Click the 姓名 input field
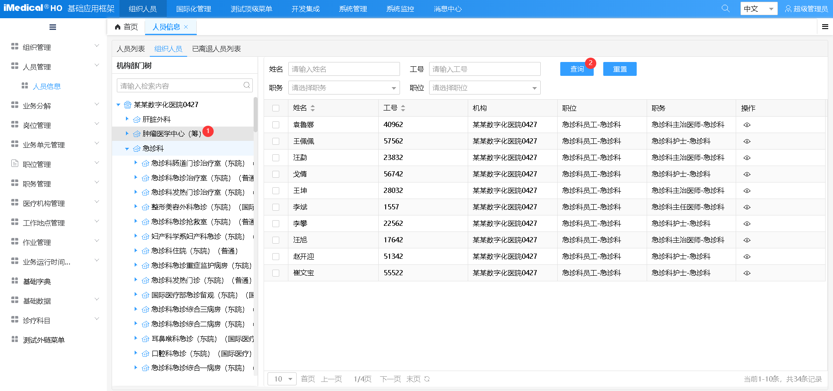The width and height of the screenshot is (833, 391). [344, 69]
